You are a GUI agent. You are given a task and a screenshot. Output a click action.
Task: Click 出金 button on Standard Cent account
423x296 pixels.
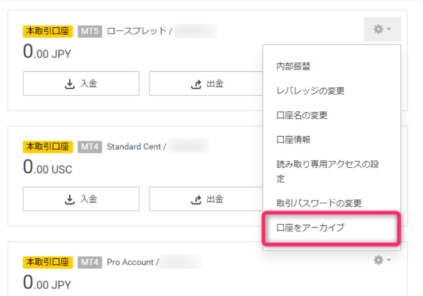[207, 199]
